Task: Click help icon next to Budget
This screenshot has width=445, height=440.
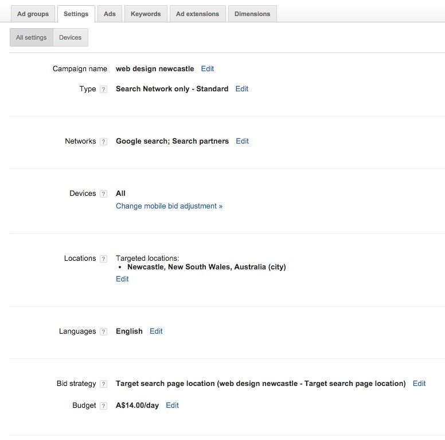Action: pos(103,406)
